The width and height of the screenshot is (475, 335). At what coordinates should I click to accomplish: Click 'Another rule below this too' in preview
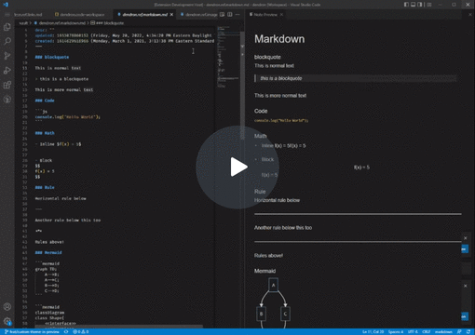tap(283, 228)
